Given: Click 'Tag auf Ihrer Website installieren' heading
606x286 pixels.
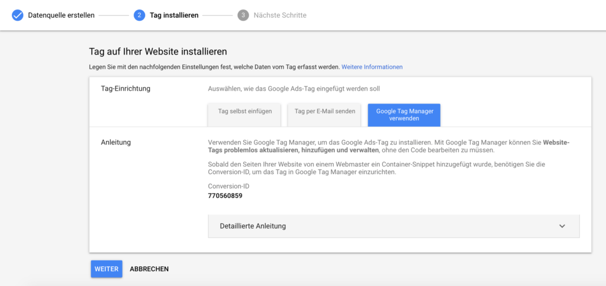Looking at the screenshot, I should click(x=158, y=52).
